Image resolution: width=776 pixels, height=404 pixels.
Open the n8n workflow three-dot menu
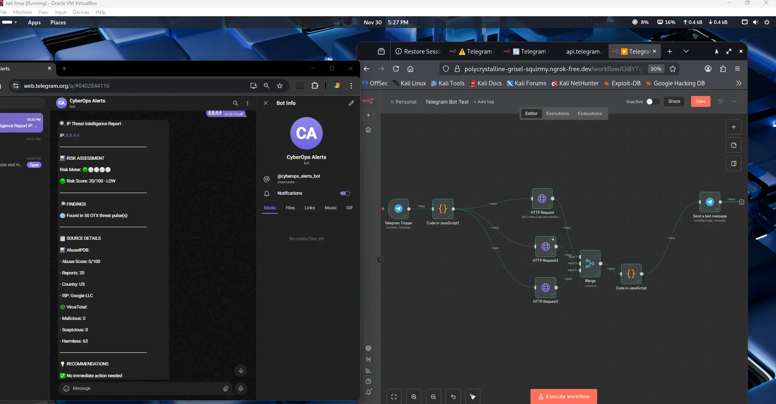(734, 101)
